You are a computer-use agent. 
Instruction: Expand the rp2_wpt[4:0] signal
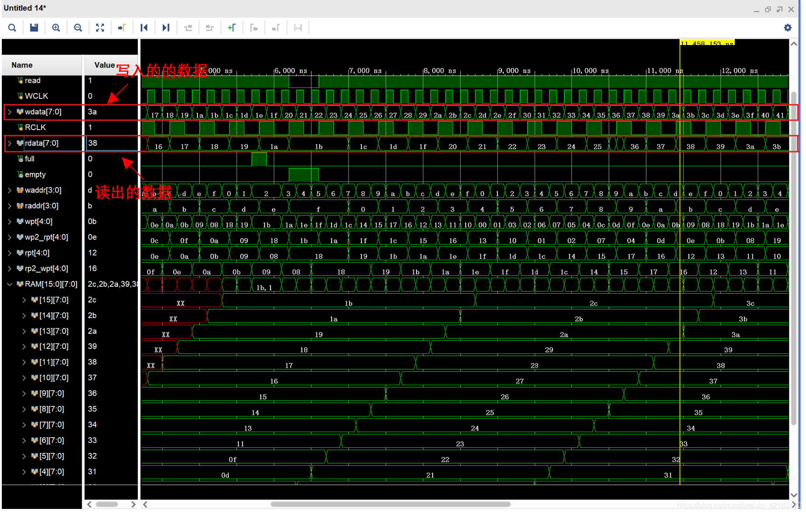pos(10,268)
